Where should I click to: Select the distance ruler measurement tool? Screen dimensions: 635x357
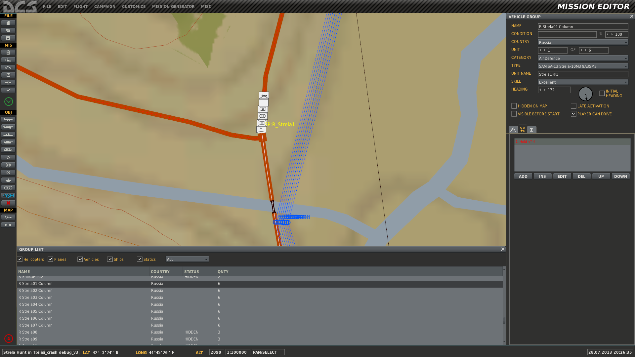pos(8,225)
